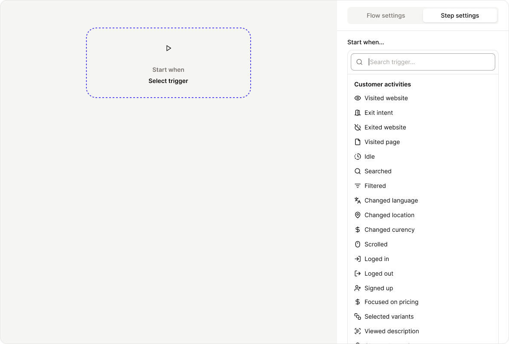
Task: Select the eye icon beside Visited website
Action: [x=358, y=98]
